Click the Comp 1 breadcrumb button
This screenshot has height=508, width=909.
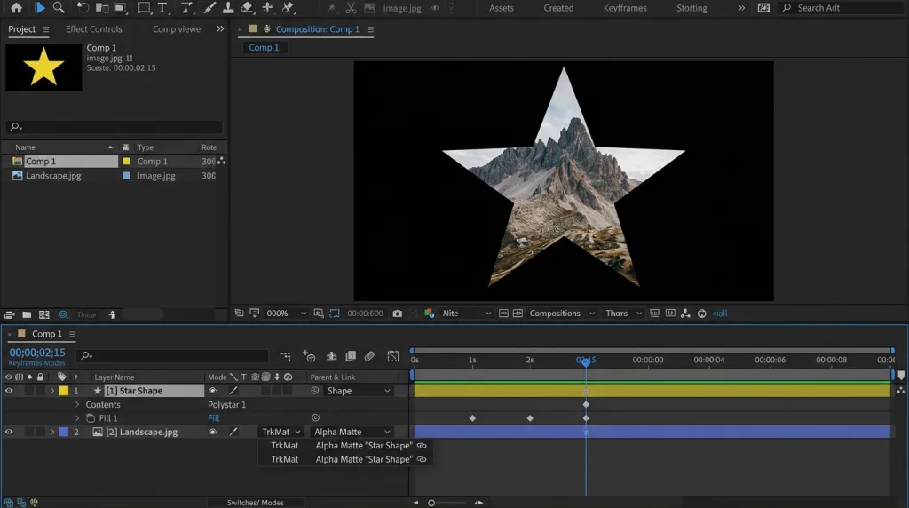[264, 48]
